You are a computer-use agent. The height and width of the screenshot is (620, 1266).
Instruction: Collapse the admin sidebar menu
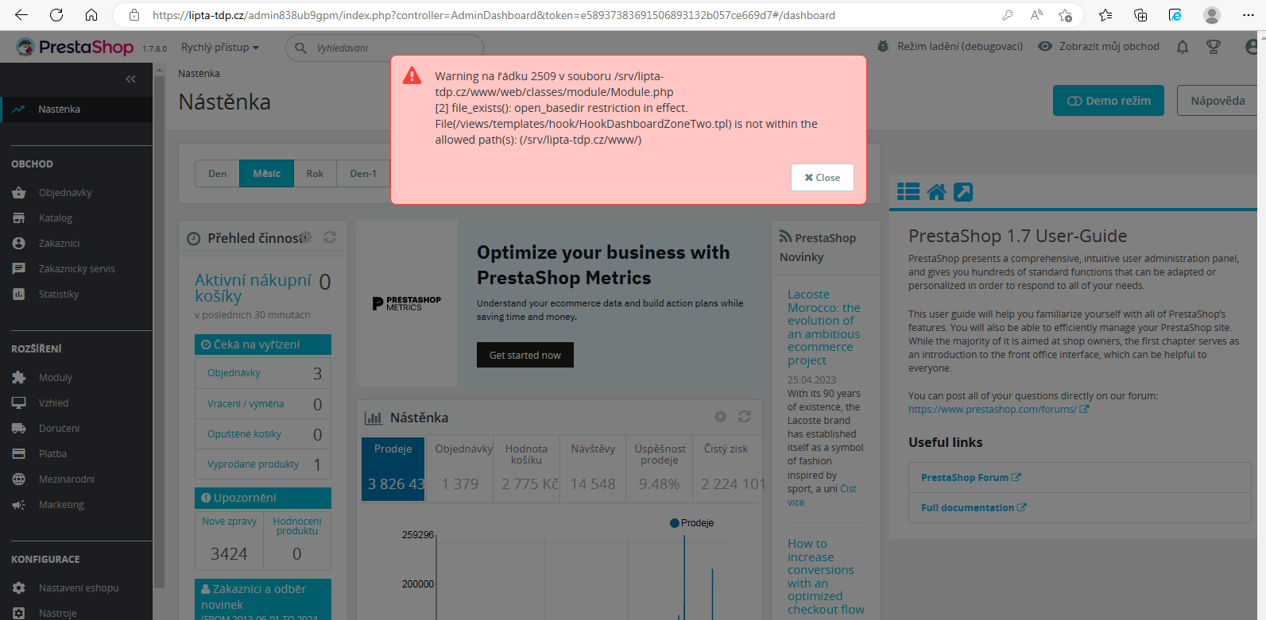[130, 79]
